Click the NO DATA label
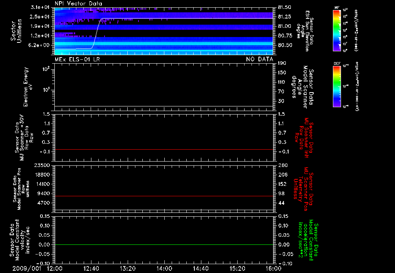The width and height of the screenshot is (395, 273). pyautogui.click(x=260, y=59)
